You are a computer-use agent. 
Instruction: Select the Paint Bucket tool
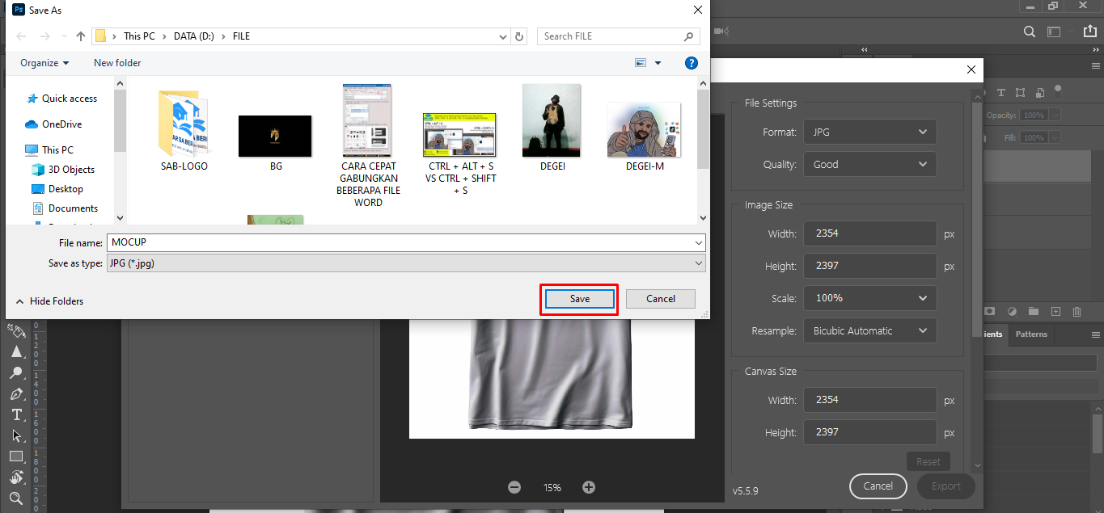coord(16,331)
